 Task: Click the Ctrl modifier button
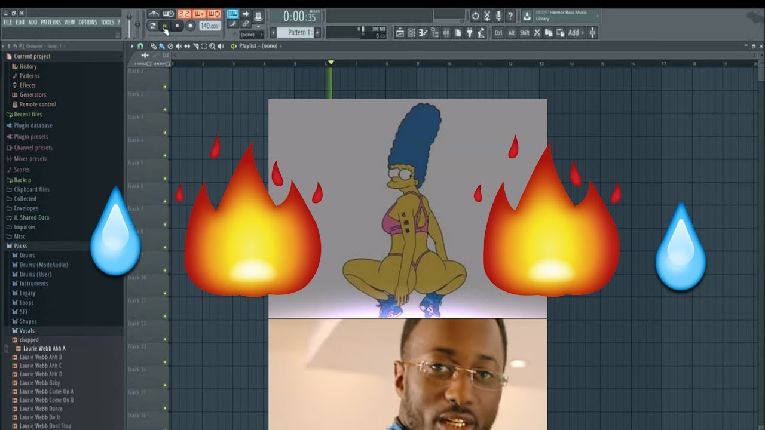point(498,33)
